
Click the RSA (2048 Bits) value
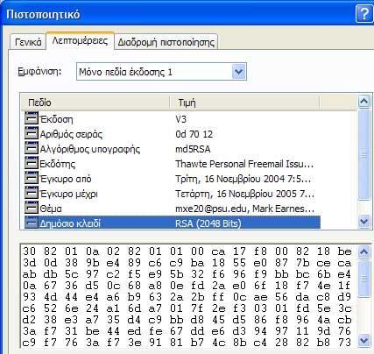pyautogui.click(x=208, y=223)
